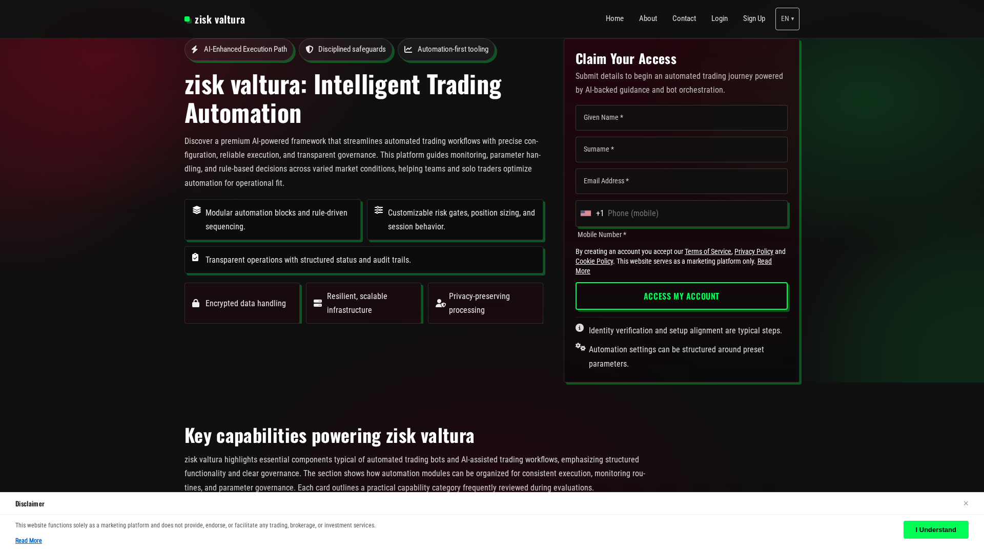Click the clipboard icon beside Transparent operations
This screenshot has width=984, height=553.
point(195,257)
